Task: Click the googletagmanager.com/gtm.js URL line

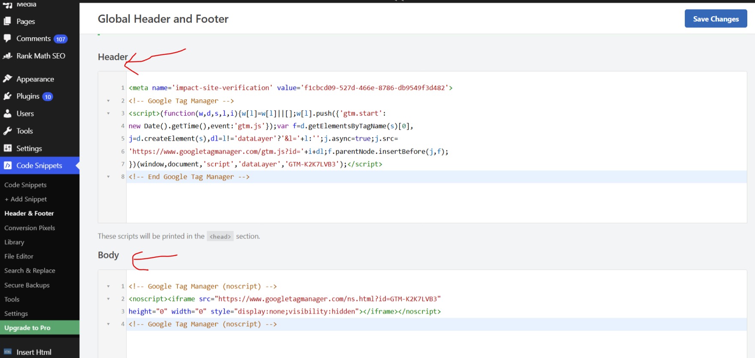Action: 288,152
